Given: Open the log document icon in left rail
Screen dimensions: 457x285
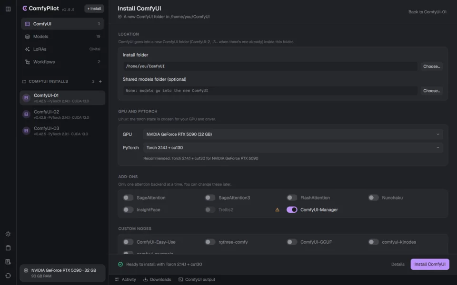Looking at the screenshot, I should pos(8,262).
